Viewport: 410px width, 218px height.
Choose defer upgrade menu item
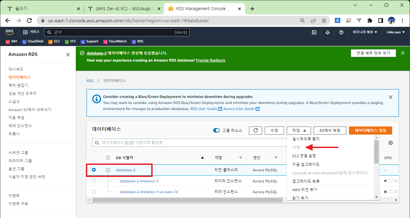[306, 181]
